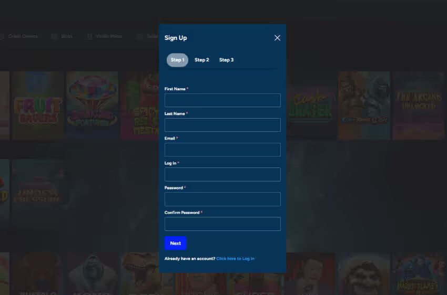Focus the First Name input field
The width and height of the screenshot is (447, 295).
tap(222, 100)
